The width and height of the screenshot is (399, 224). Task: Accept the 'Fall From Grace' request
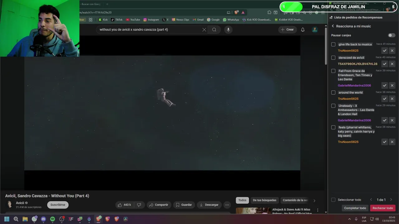[x=385, y=86]
